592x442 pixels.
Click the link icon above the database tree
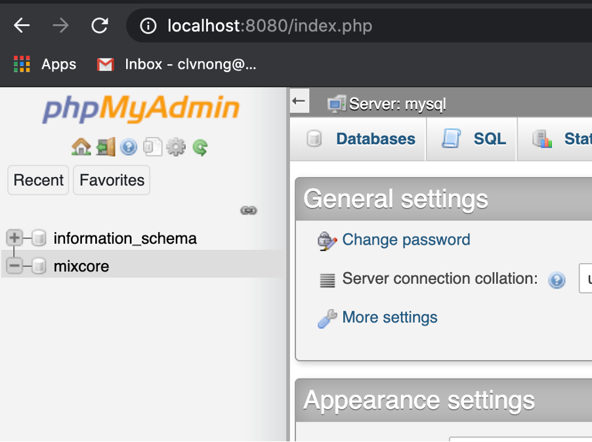pos(248,210)
